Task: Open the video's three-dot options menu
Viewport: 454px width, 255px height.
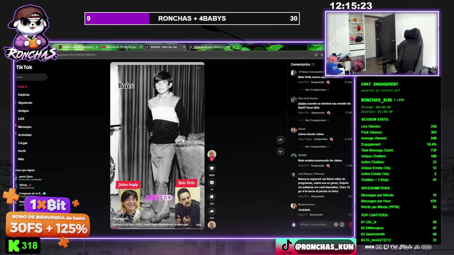Action: [199, 68]
